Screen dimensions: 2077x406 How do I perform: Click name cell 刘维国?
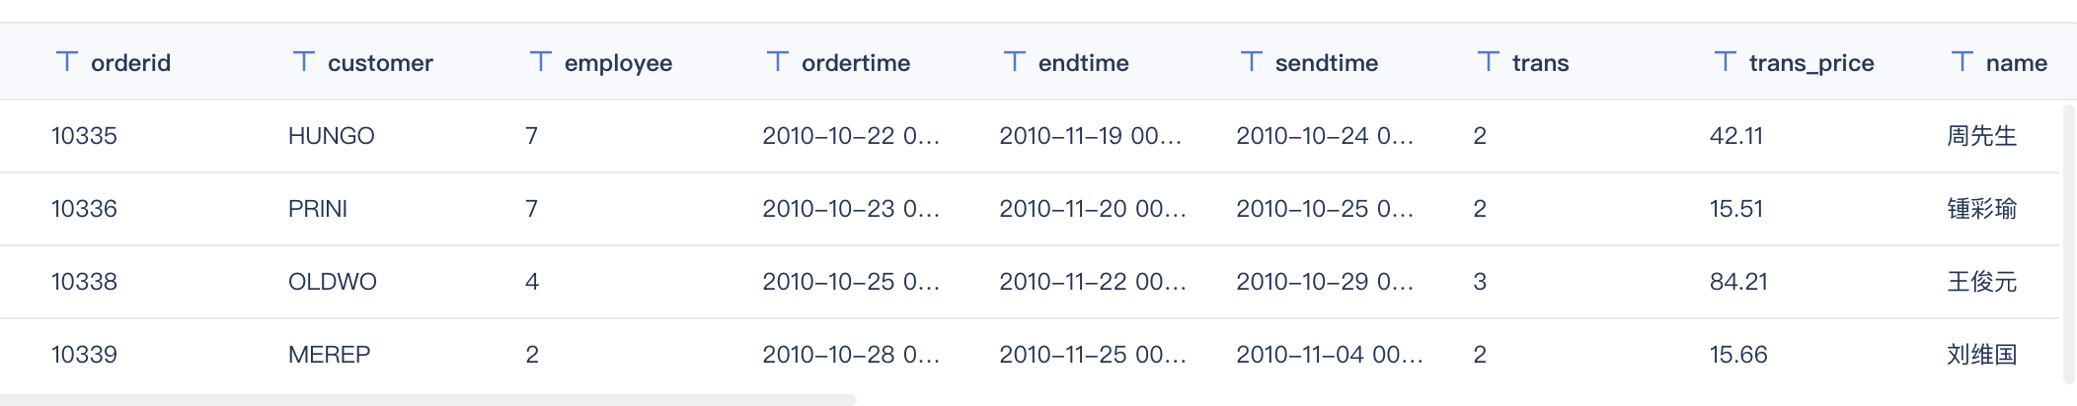[1981, 355]
